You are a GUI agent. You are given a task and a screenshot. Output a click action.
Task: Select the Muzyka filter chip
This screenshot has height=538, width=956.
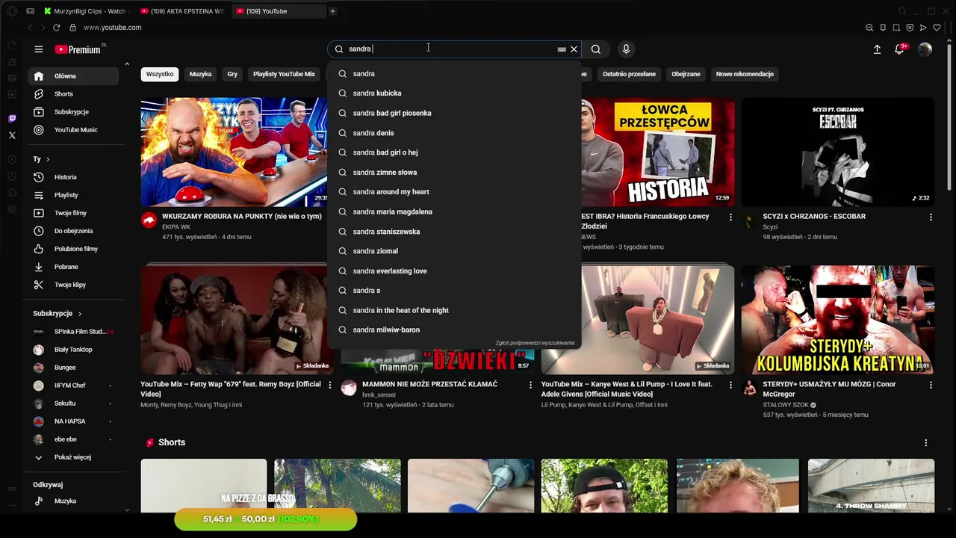tap(200, 74)
